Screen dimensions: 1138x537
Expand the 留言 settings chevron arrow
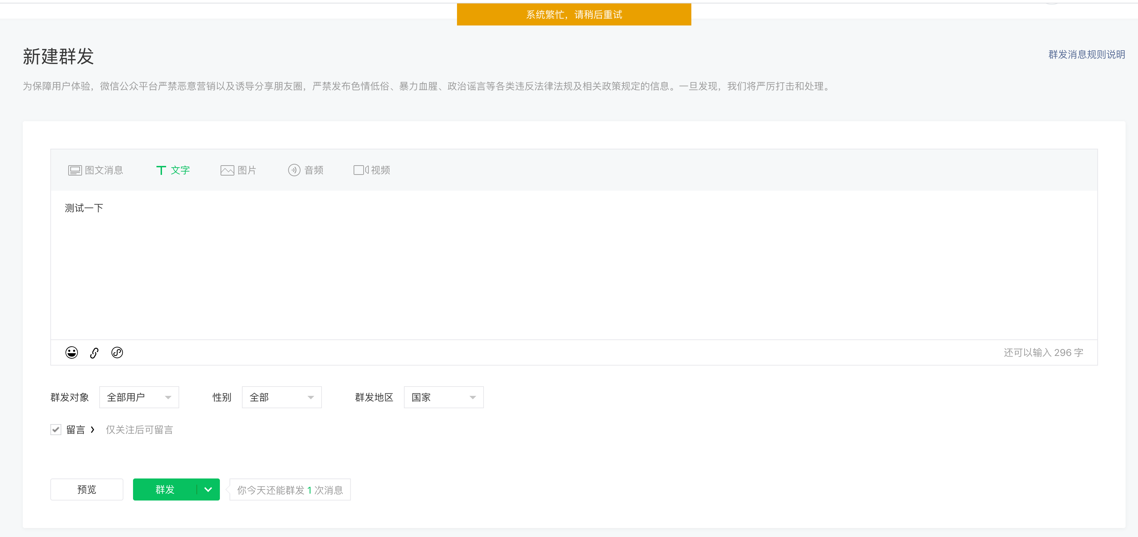click(x=92, y=429)
